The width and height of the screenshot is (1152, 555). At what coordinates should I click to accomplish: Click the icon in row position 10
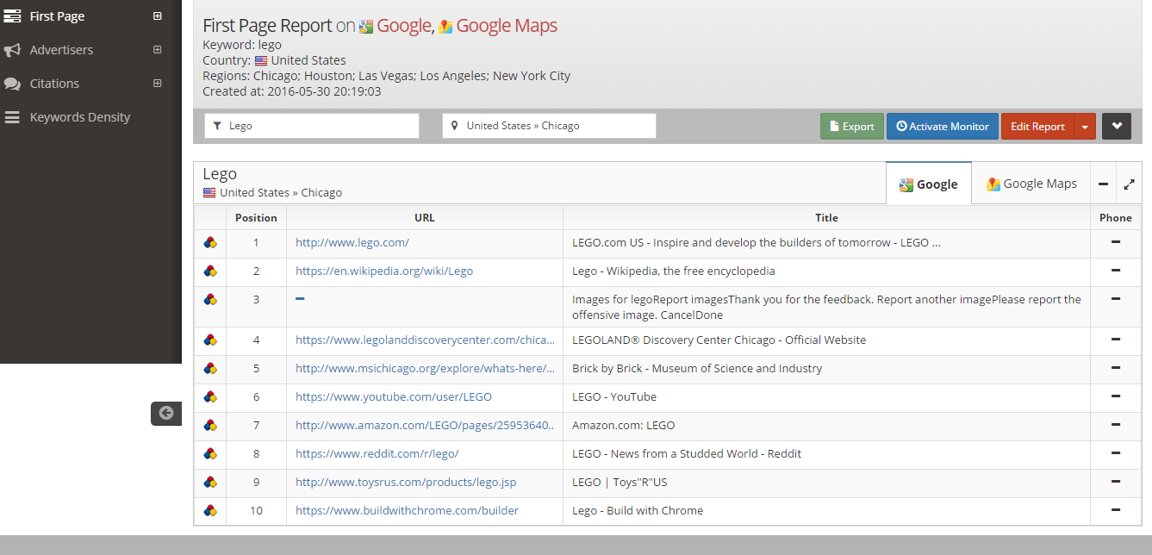click(x=210, y=510)
